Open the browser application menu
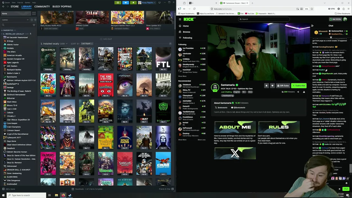352x198 pixels. [349, 9]
